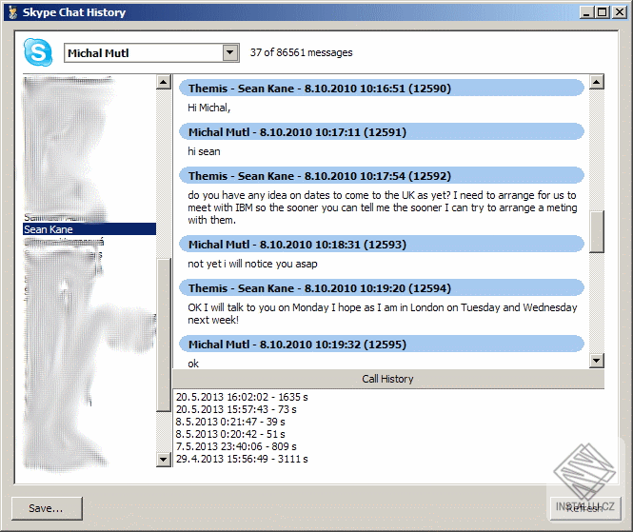
Task: Select message header numbered 12590
Action: 382,89
